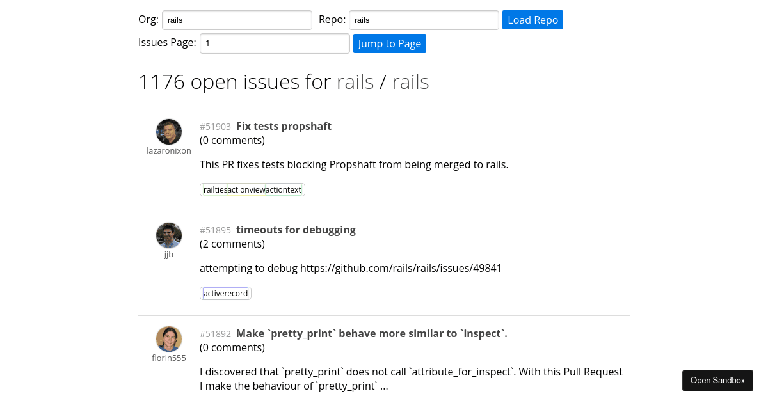Click issue number #51895
768x403 pixels.
coord(215,230)
